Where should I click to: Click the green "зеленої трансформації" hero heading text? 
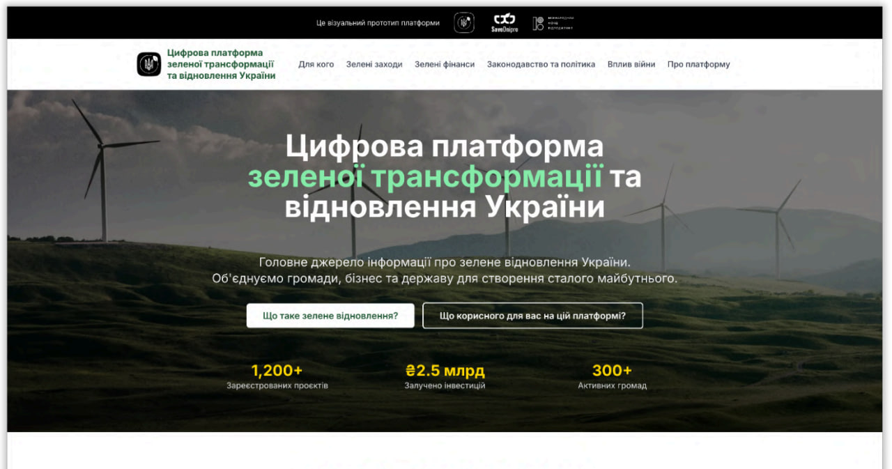coord(425,177)
